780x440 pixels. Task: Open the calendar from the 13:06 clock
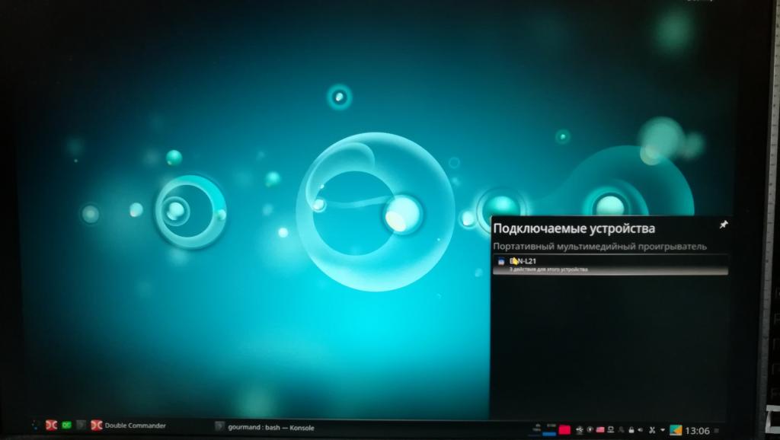click(697, 431)
